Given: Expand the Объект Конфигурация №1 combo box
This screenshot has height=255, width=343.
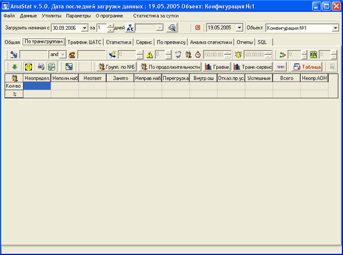Looking at the screenshot, I should [335, 28].
